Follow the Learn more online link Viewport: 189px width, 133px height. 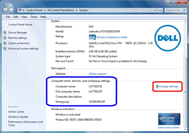click(169, 127)
